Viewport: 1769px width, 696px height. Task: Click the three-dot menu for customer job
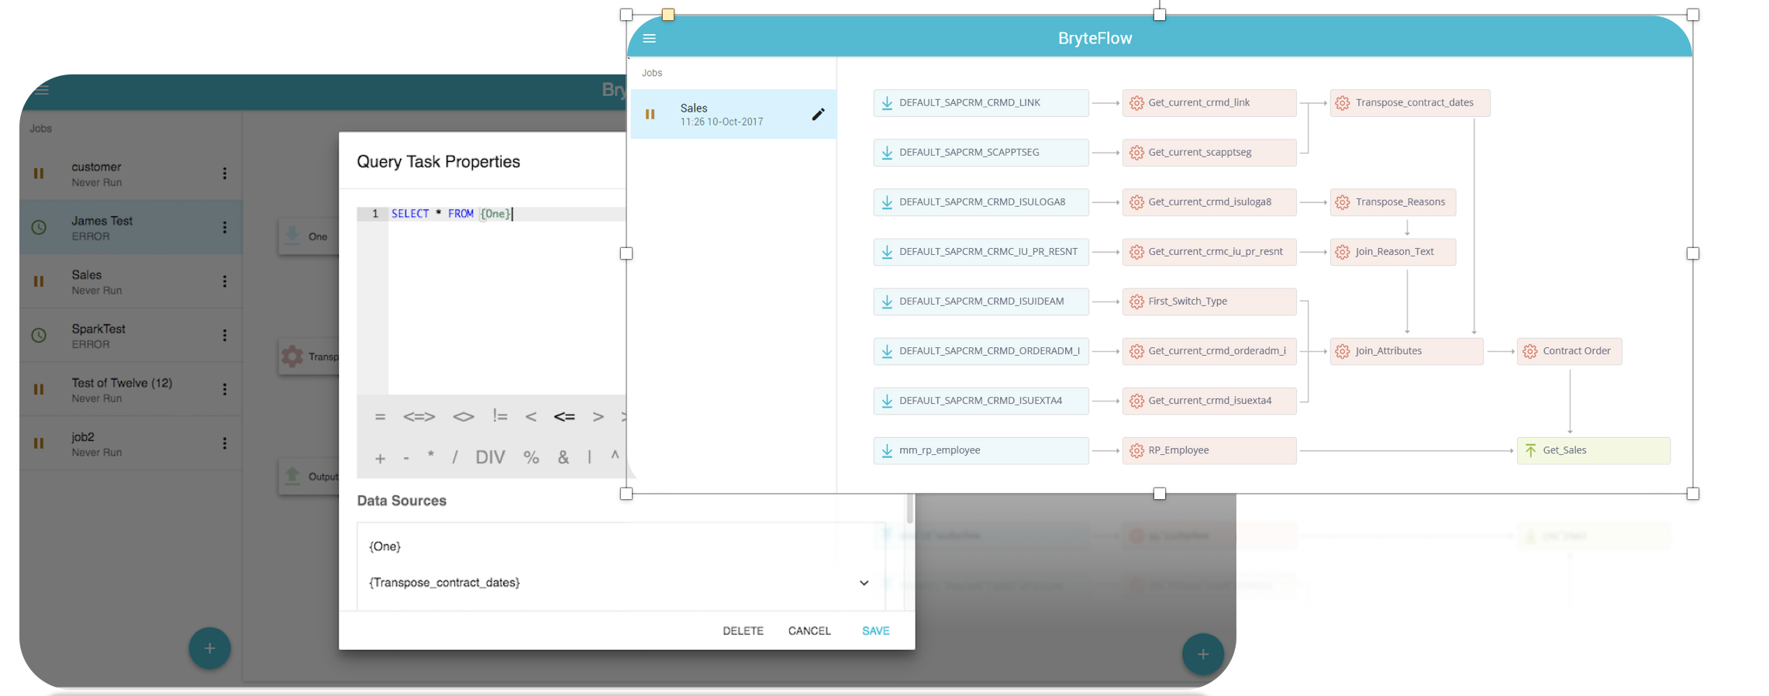(x=225, y=174)
